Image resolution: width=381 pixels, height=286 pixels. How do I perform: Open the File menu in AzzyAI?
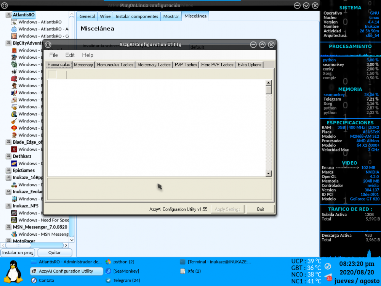point(53,55)
